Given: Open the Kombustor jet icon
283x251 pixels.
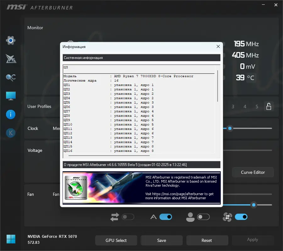Looking at the screenshot, I should click(x=11, y=59).
